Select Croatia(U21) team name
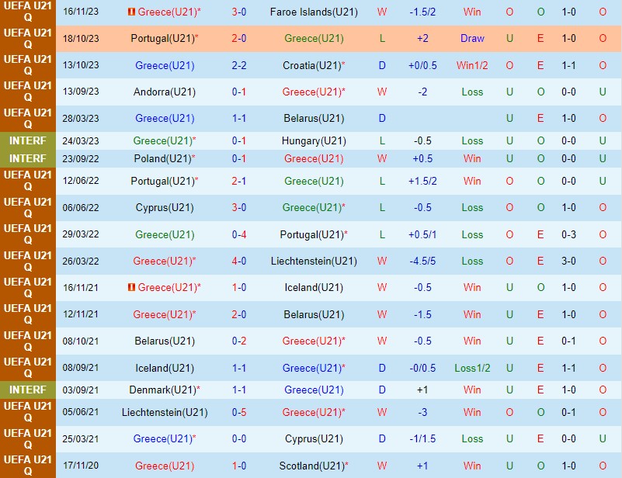The height and width of the screenshot is (478, 622). coord(314,65)
